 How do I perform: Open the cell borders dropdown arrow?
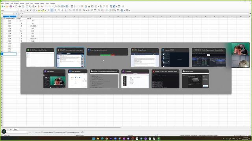tap(116, 10)
